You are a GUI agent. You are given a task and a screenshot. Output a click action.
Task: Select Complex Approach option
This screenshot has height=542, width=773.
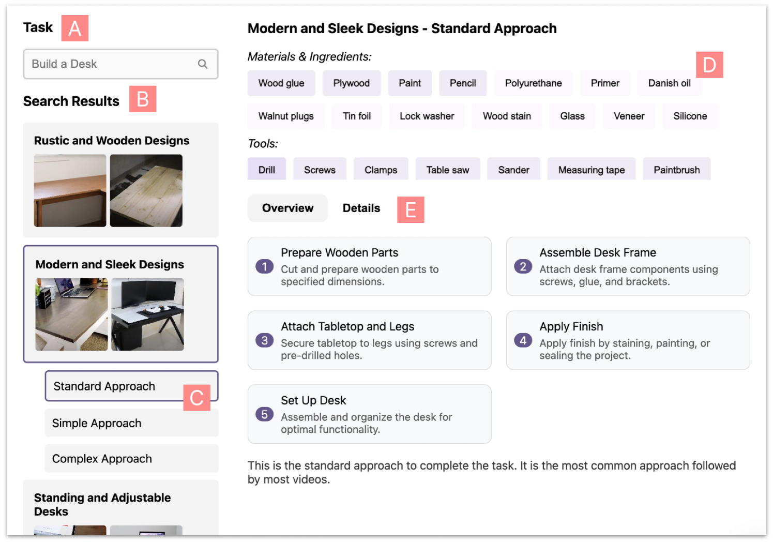pos(131,459)
